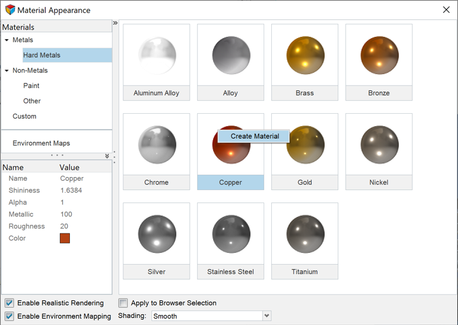Viewport: 458px width, 325px height.
Task: Check Apply to Browser Selection
Action: (x=123, y=303)
